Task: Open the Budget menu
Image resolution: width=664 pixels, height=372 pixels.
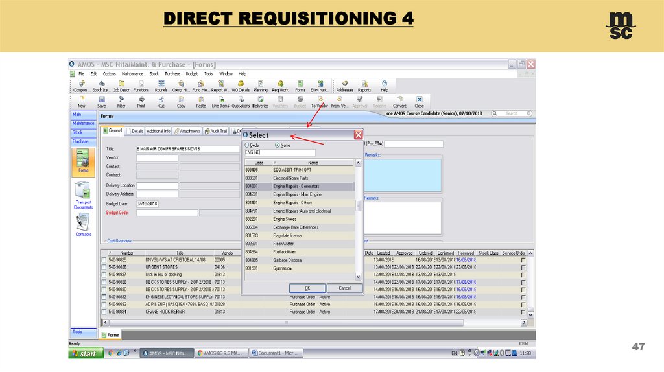Action: click(x=191, y=74)
